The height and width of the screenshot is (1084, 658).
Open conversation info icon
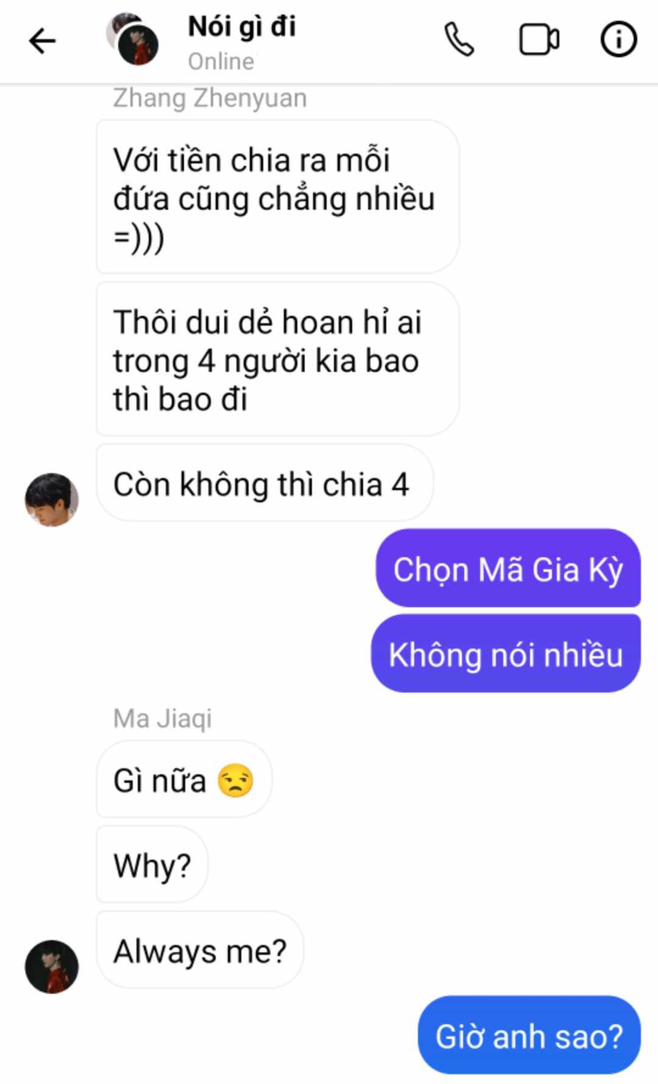pos(618,40)
